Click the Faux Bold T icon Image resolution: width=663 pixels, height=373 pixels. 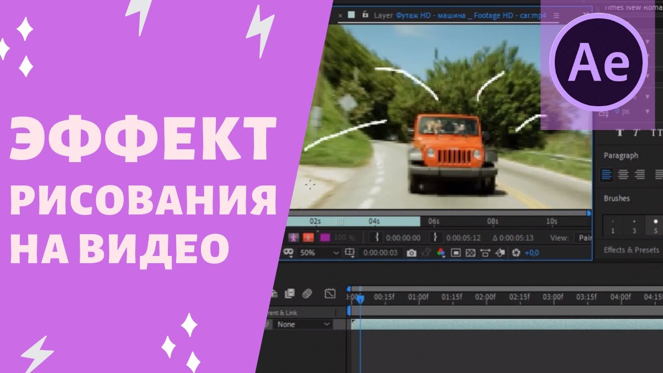(x=619, y=133)
